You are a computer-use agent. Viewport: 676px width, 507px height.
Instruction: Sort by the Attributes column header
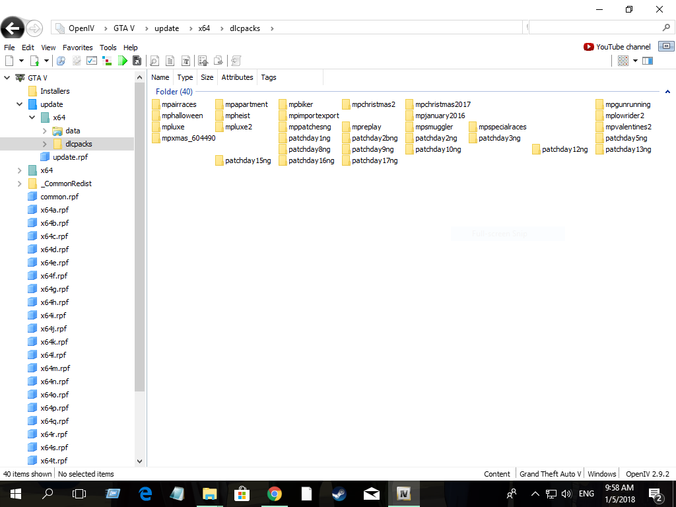pyautogui.click(x=237, y=77)
